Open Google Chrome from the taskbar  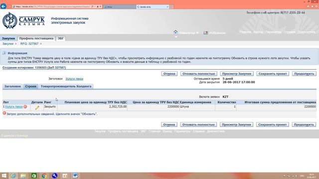[44, 176]
